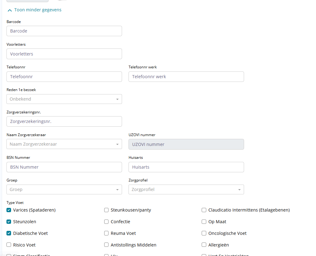The height and width of the screenshot is (256, 316).
Task: Click the BSN Nummer input field
Action: (x=64, y=167)
